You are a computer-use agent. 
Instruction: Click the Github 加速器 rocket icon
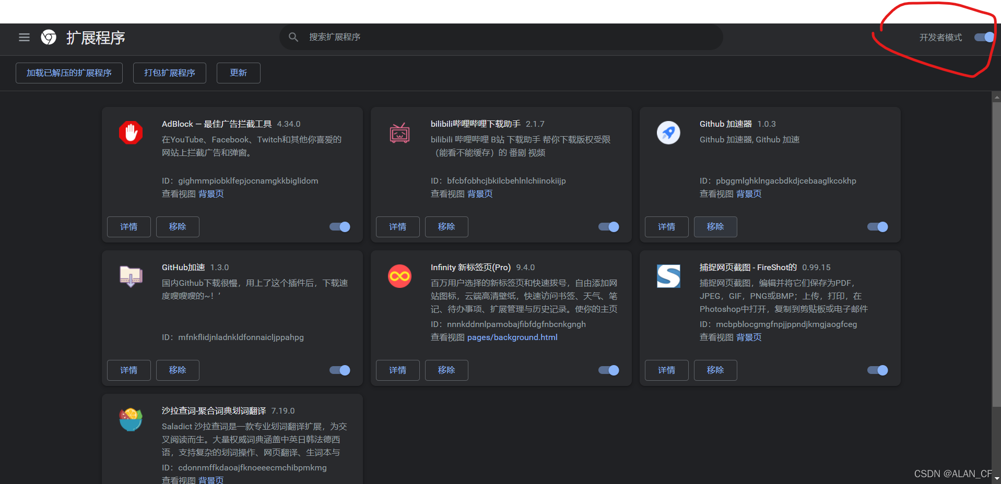pyautogui.click(x=668, y=133)
